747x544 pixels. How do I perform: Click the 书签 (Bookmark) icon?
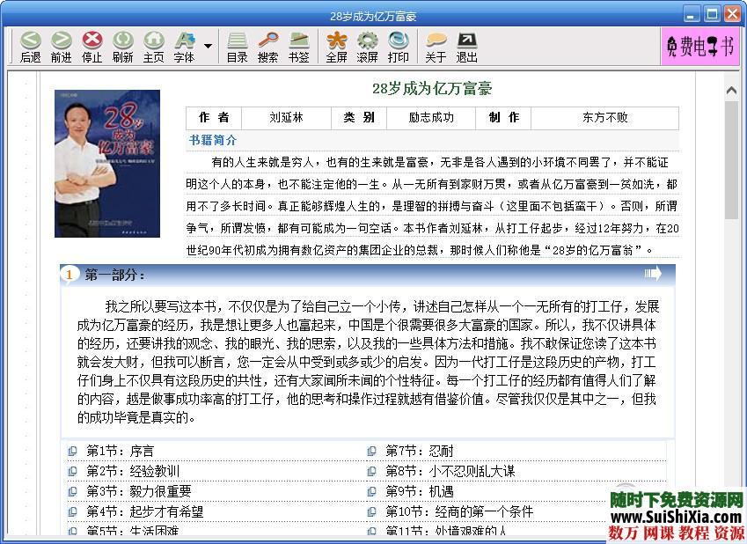pos(297,46)
